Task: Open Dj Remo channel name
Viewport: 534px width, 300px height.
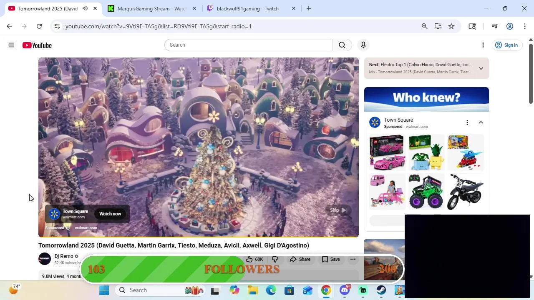Action: point(64,256)
